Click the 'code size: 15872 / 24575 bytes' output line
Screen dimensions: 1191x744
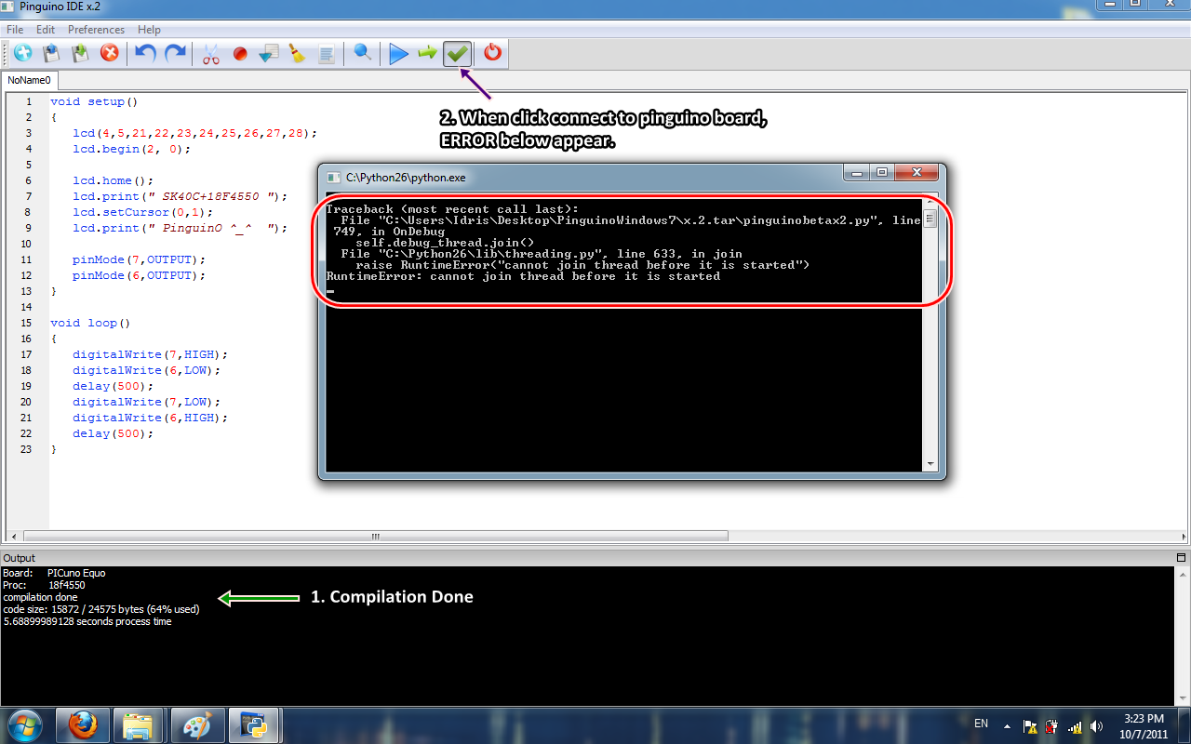click(x=101, y=609)
